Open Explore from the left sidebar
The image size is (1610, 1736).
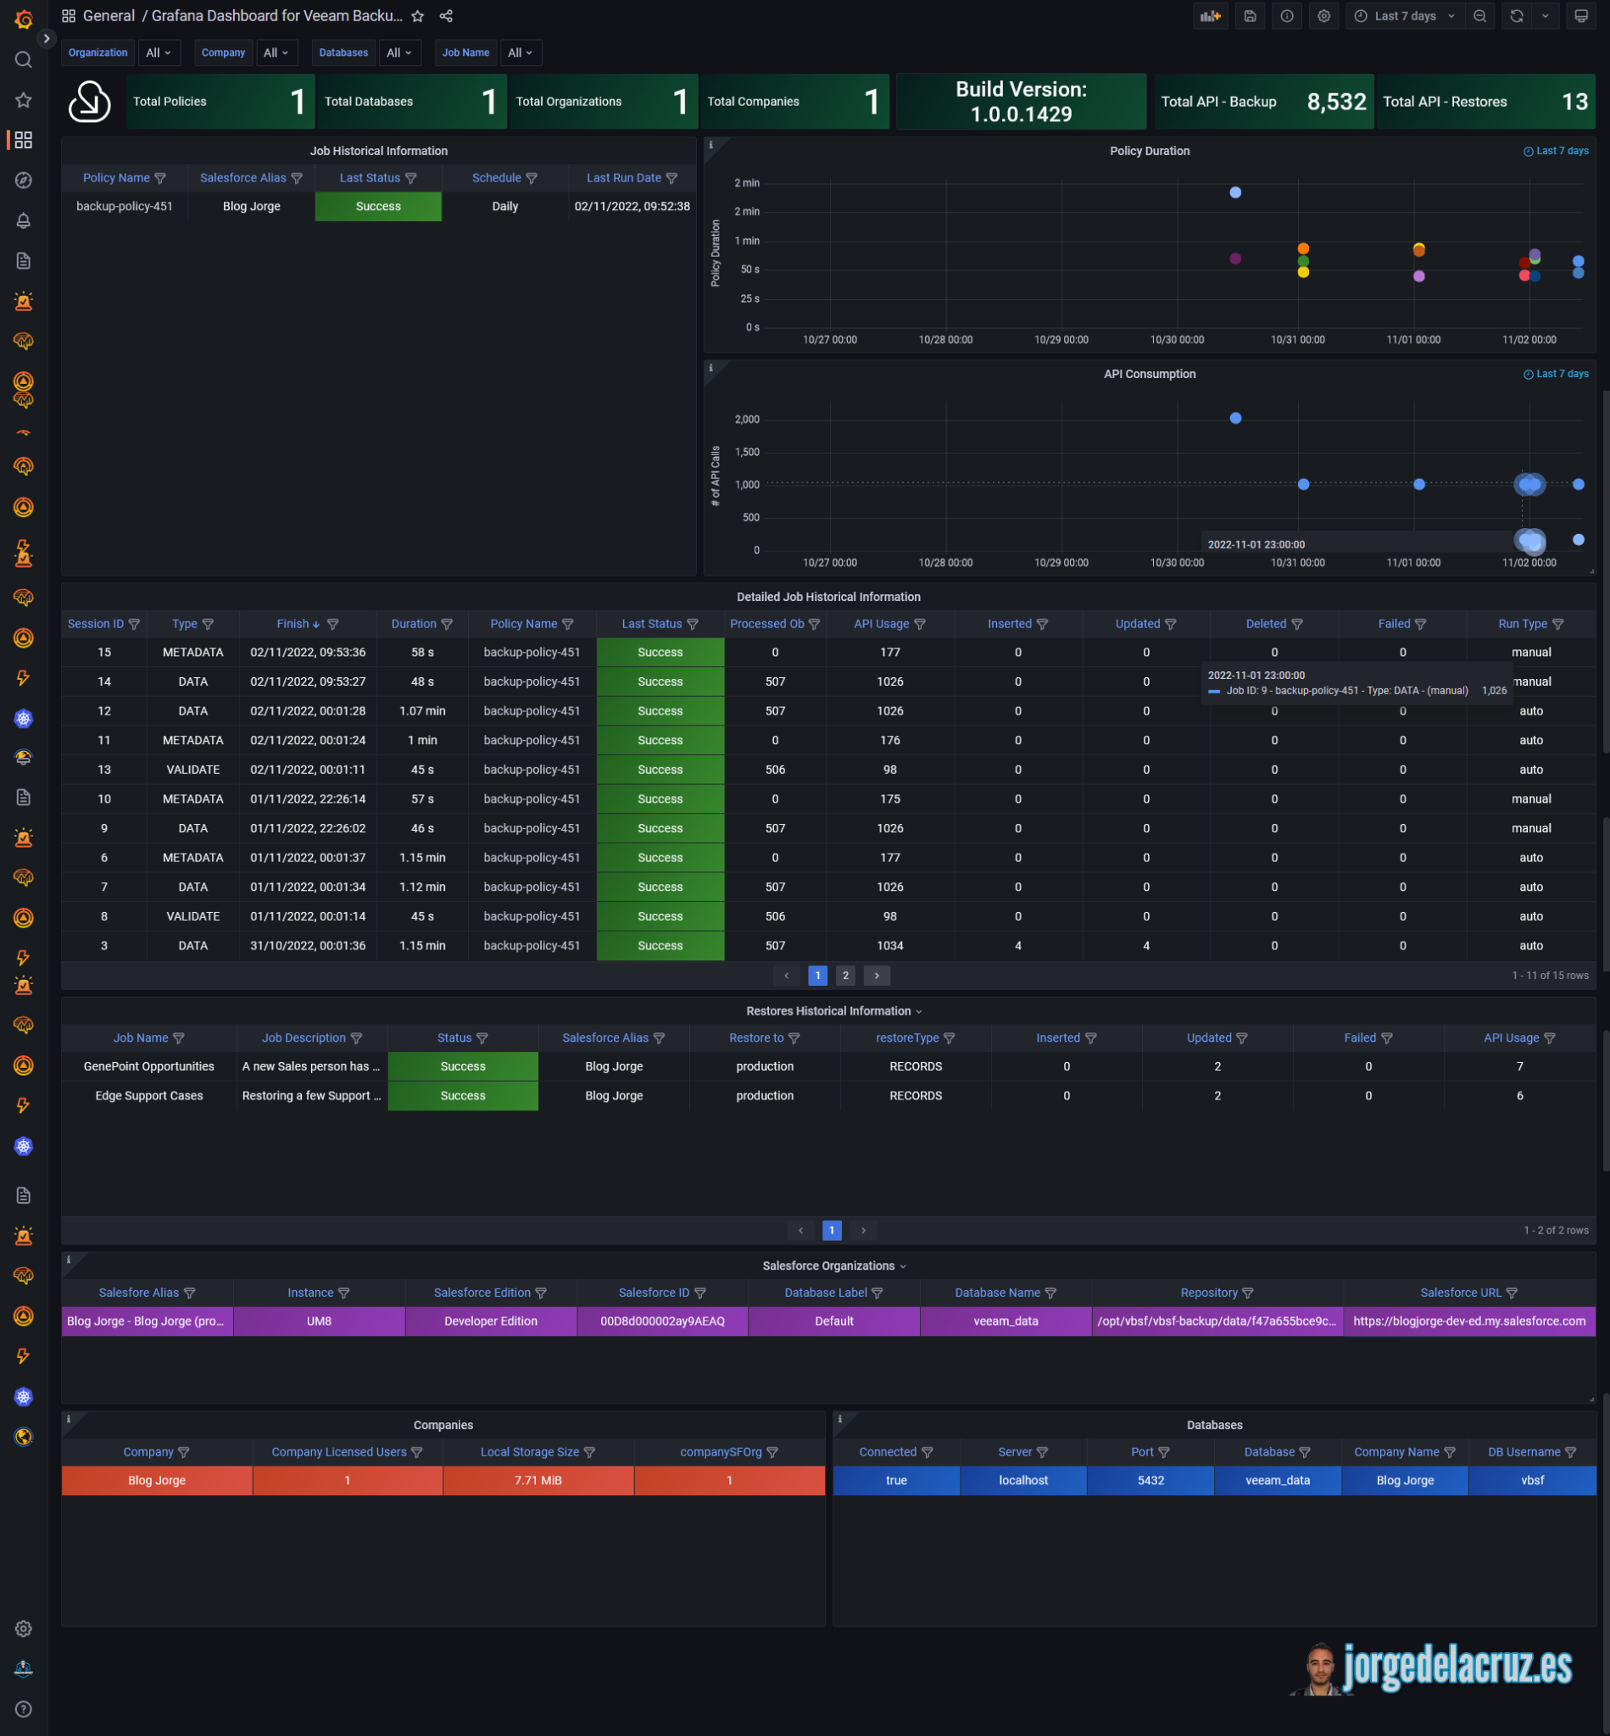point(24,181)
